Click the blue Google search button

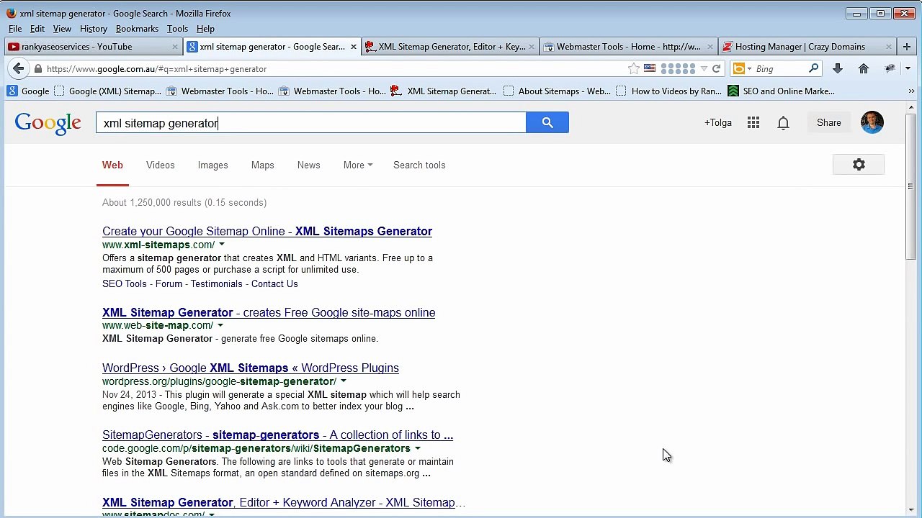547,122
